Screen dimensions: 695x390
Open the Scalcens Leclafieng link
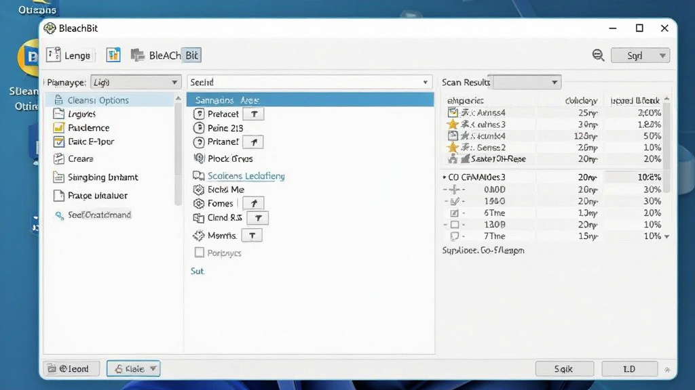(246, 176)
